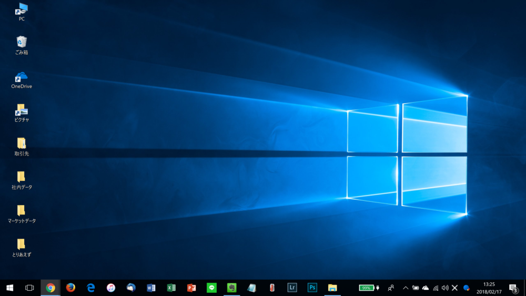526x296 pixels.
Task: Open the Action Center notifications icon
Action: pyautogui.click(x=513, y=288)
